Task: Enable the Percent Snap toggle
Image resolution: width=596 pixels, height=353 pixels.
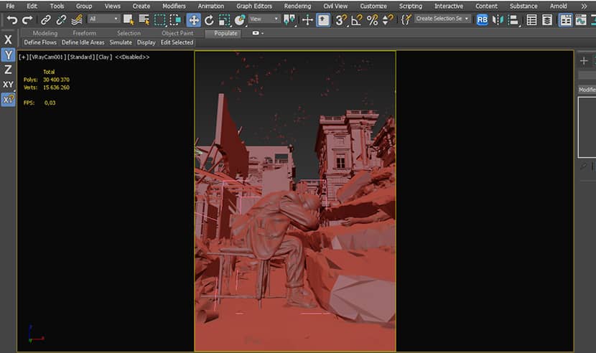Action: click(x=372, y=20)
